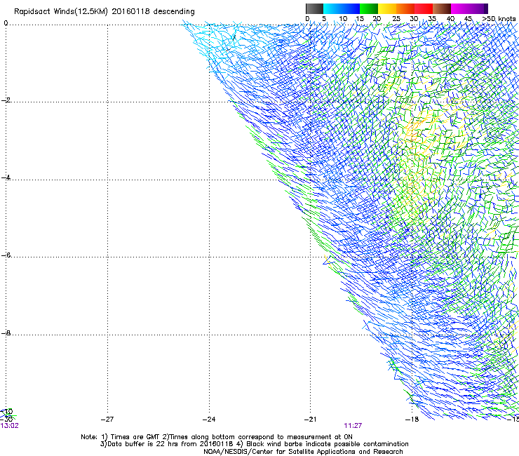This screenshot has height=456, width=519.
Task: Select the green 15-20 knots legend swatch
Action: [x=369, y=8]
